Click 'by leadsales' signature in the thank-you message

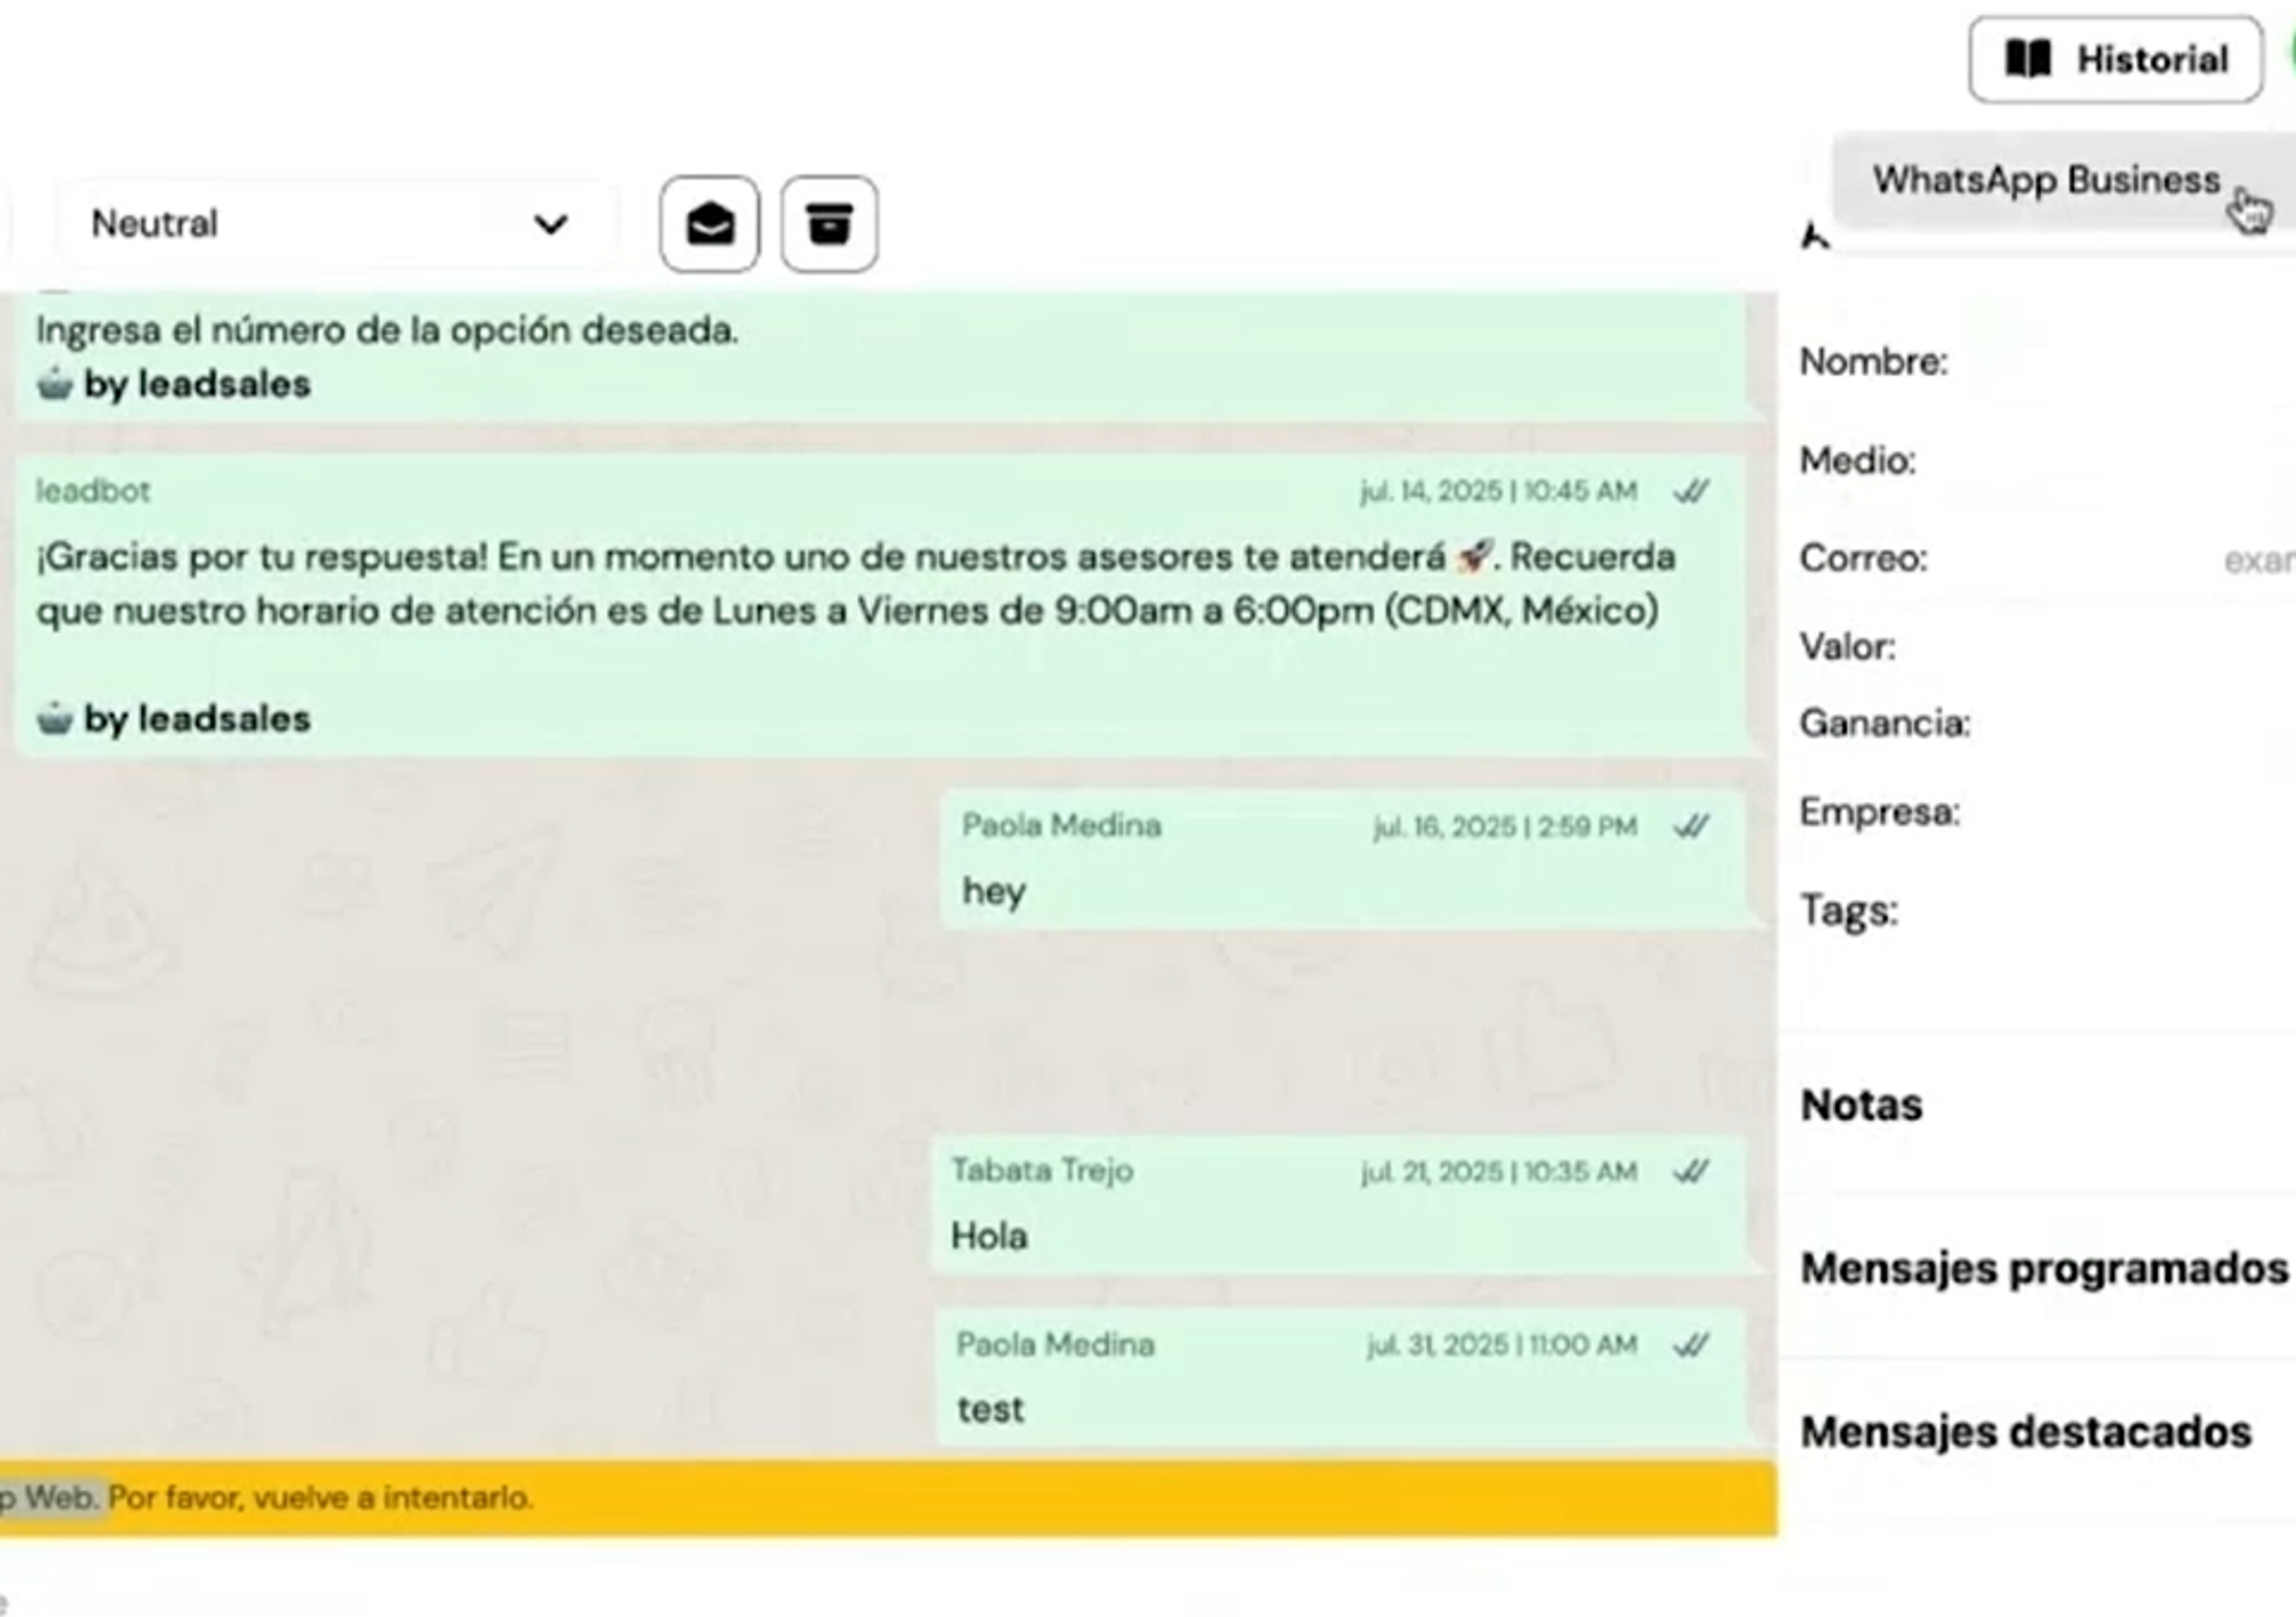[173, 719]
